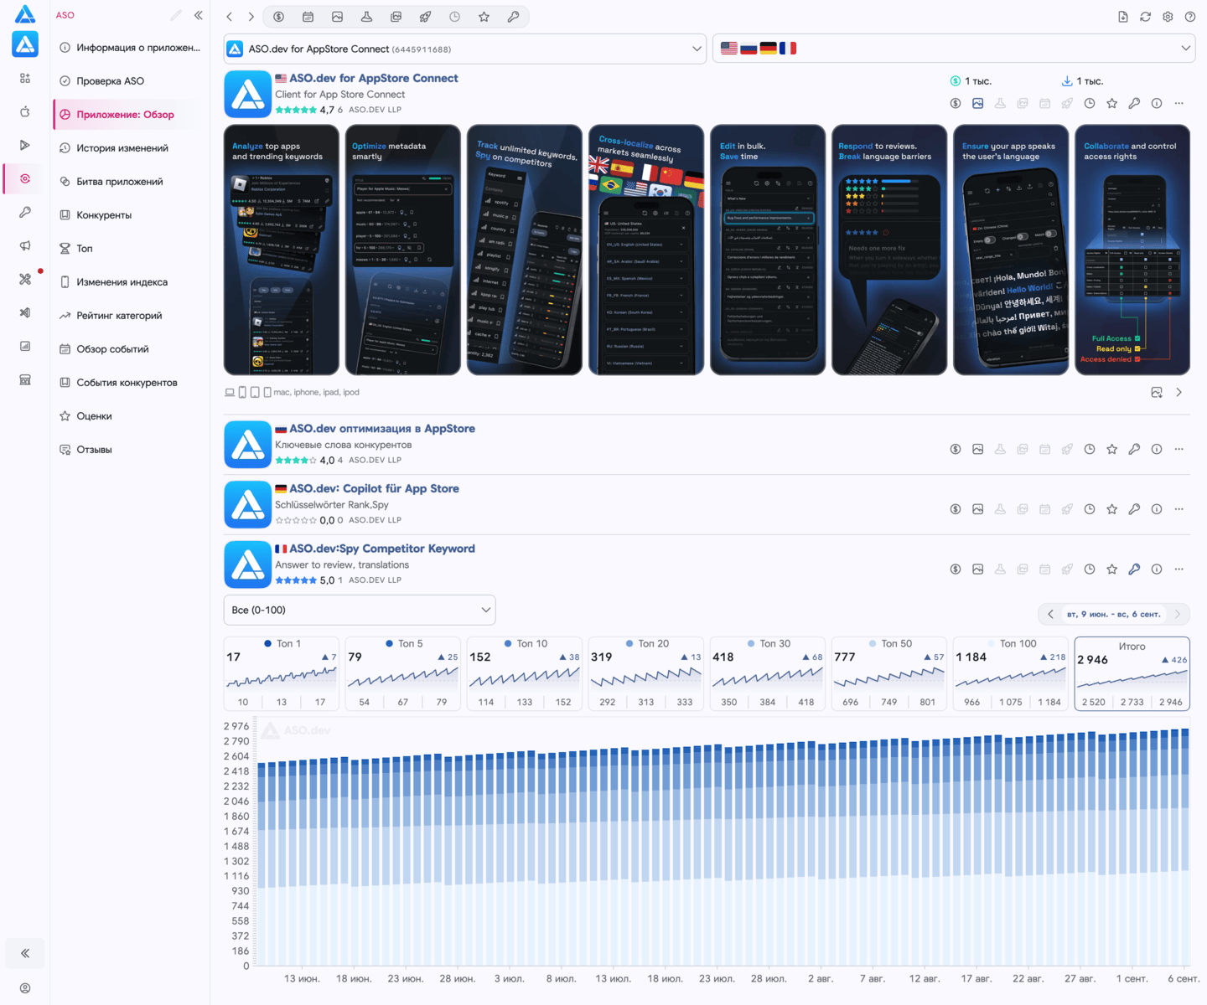Navigate forward with the top toolbar arrow
The width and height of the screenshot is (1207, 1005).
pos(251,17)
